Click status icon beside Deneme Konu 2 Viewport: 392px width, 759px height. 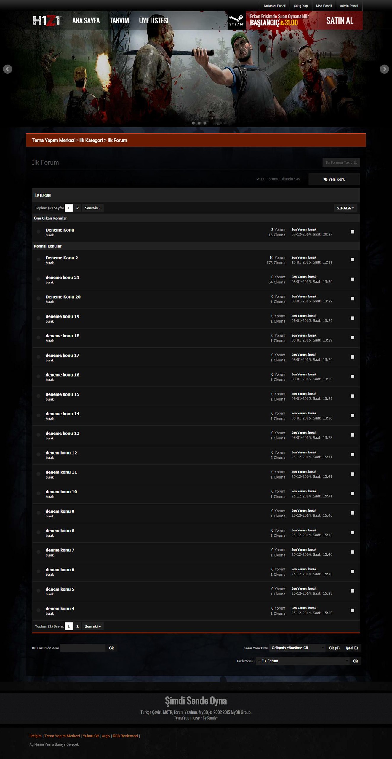coord(39,260)
